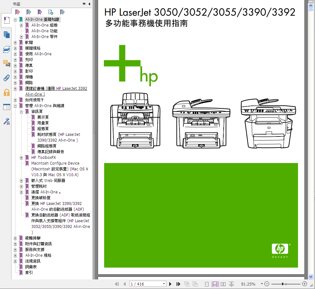Open the 更換碳粉匣 bookmark
Image resolution: width=315 pixels, height=289 pixels.
[x=41, y=198]
